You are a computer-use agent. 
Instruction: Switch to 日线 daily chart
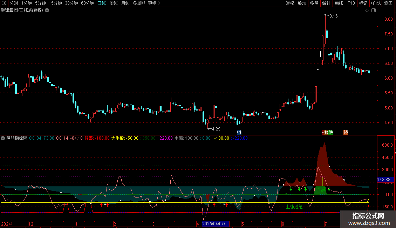[x=102, y=3]
